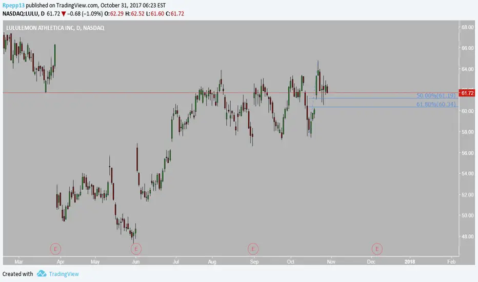This screenshot has width=478, height=282.
Task: Click the L:61.60 low value in the header
Action: point(155,13)
